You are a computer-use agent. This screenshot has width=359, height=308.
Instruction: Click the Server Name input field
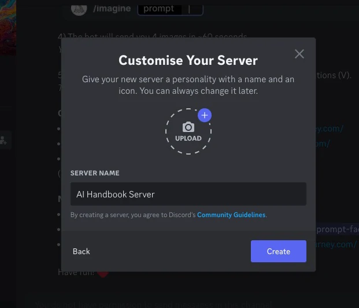tap(188, 194)
